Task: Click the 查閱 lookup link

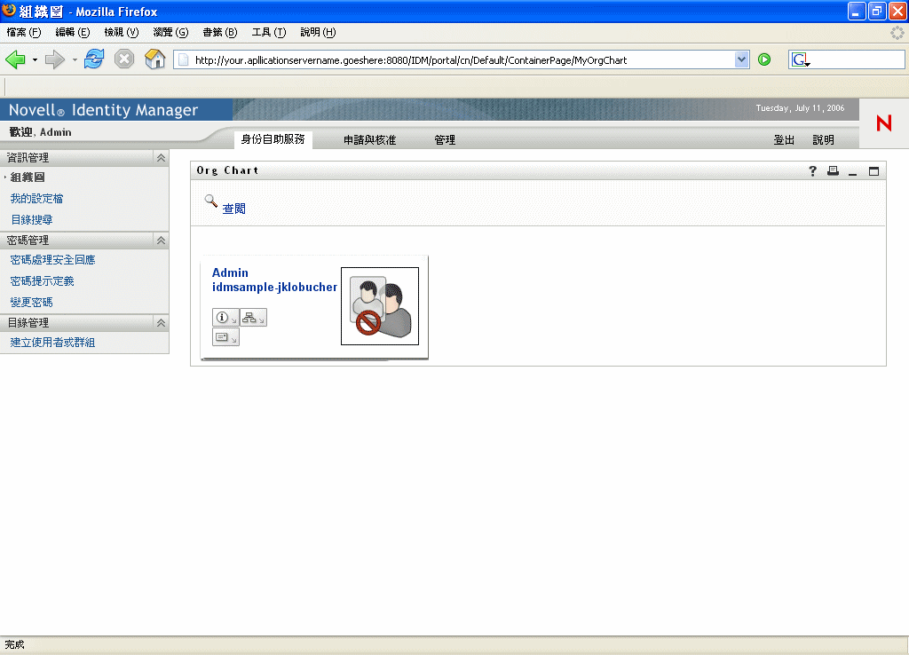Action: (x=234, y=209)
